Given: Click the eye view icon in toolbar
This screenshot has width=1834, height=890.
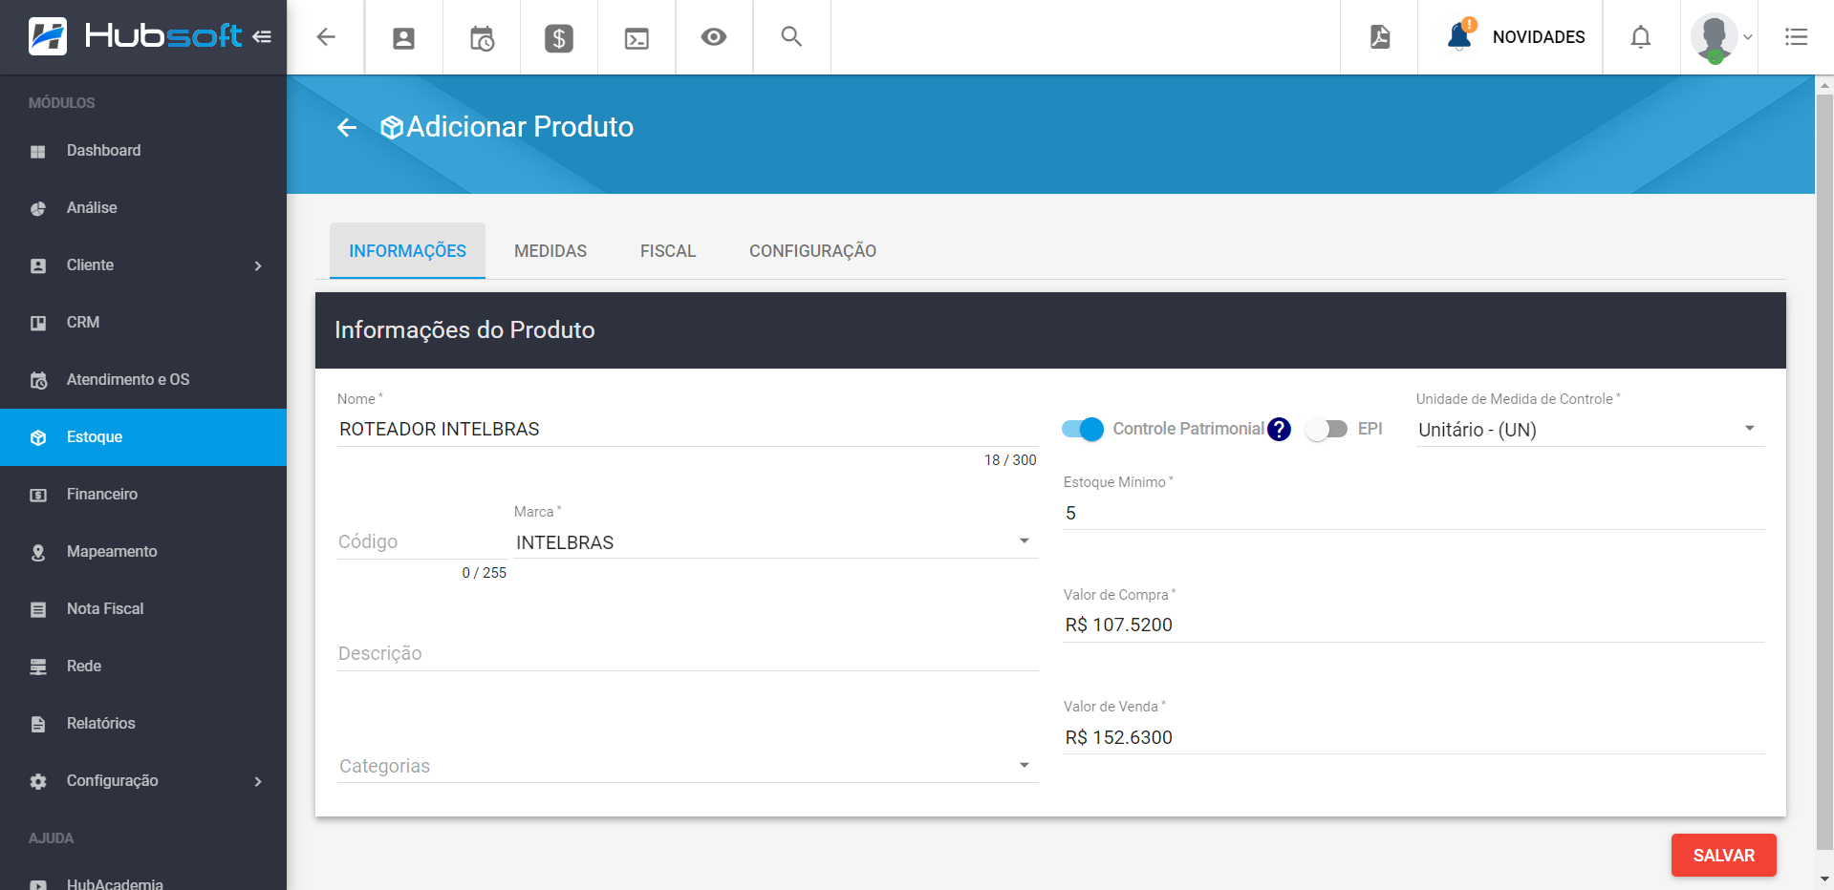Looking at the screenshot, I should (714, 37).
